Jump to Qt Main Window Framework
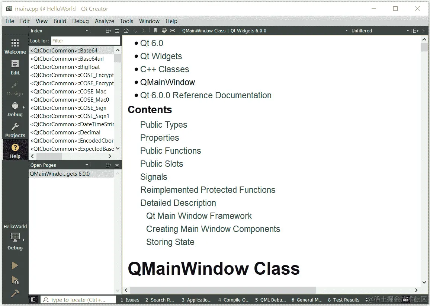The height and width of the screenshot is (306, 430). (199, 216)
